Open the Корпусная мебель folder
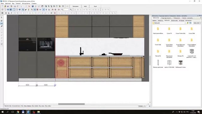Viewport: 202px width, 114px height. point(158,30)
